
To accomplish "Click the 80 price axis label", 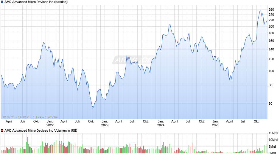I will [270, 85].
